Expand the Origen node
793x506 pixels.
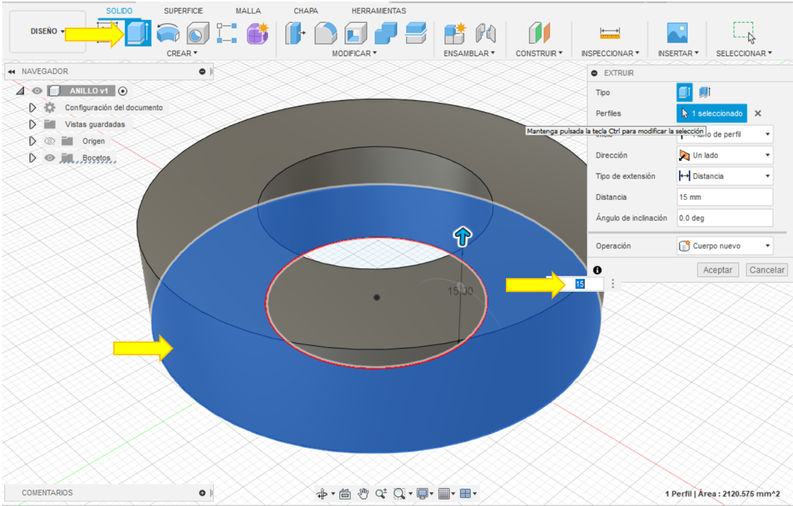click(x=32, y=141)
